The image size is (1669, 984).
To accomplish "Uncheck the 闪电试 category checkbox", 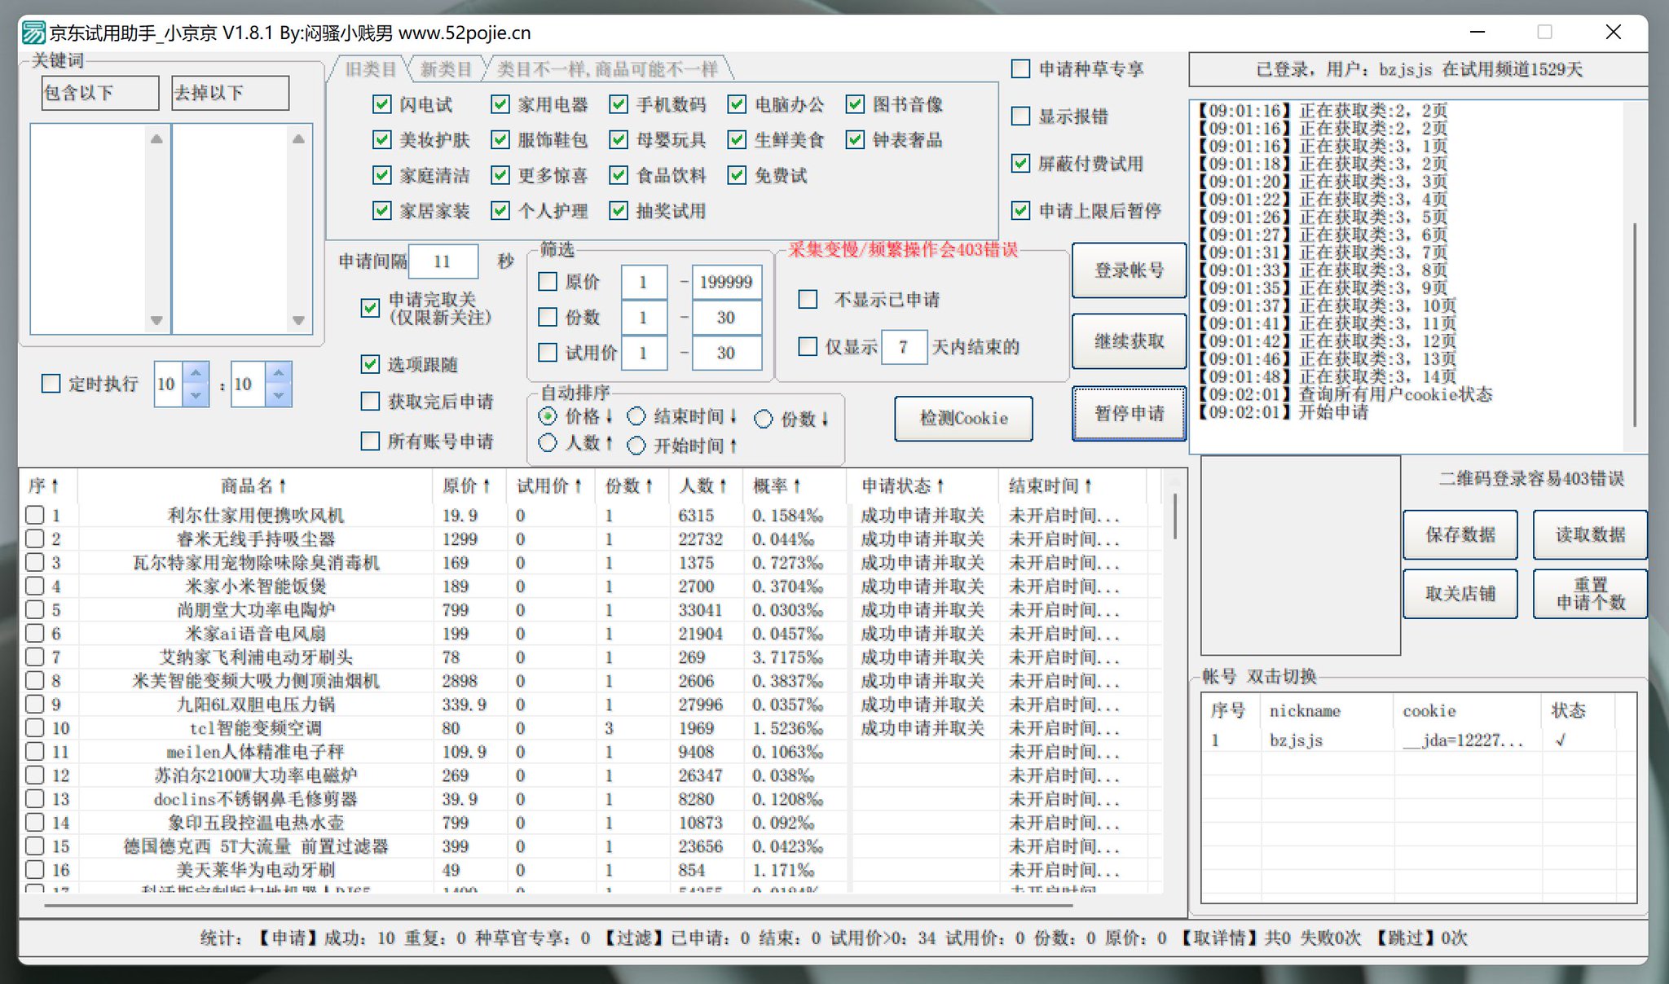I will pyautogui.click(x=381, y=104).
